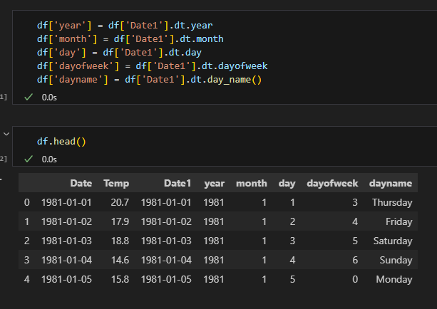Click the df.head() code line
437x309 pixels.
[61, 141]
